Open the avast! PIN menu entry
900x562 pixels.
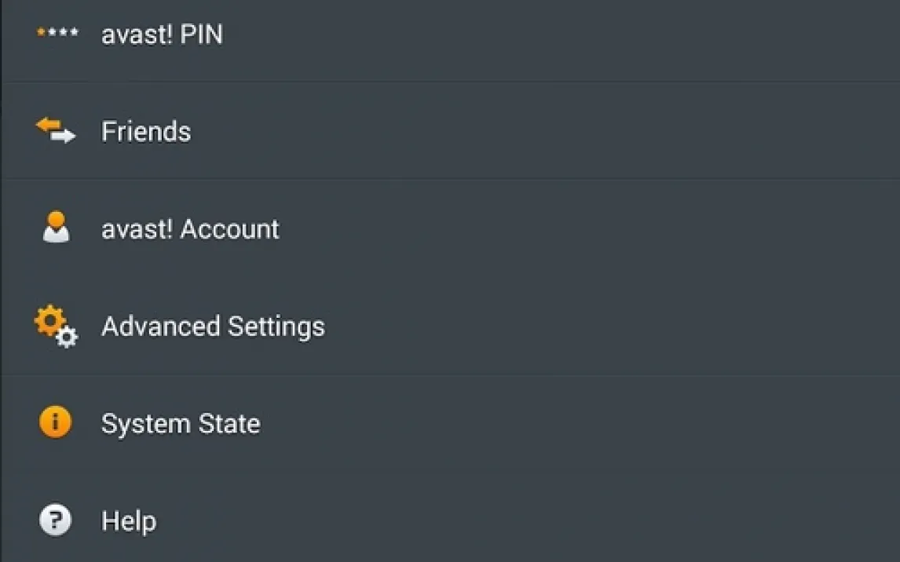pos(162,35)
